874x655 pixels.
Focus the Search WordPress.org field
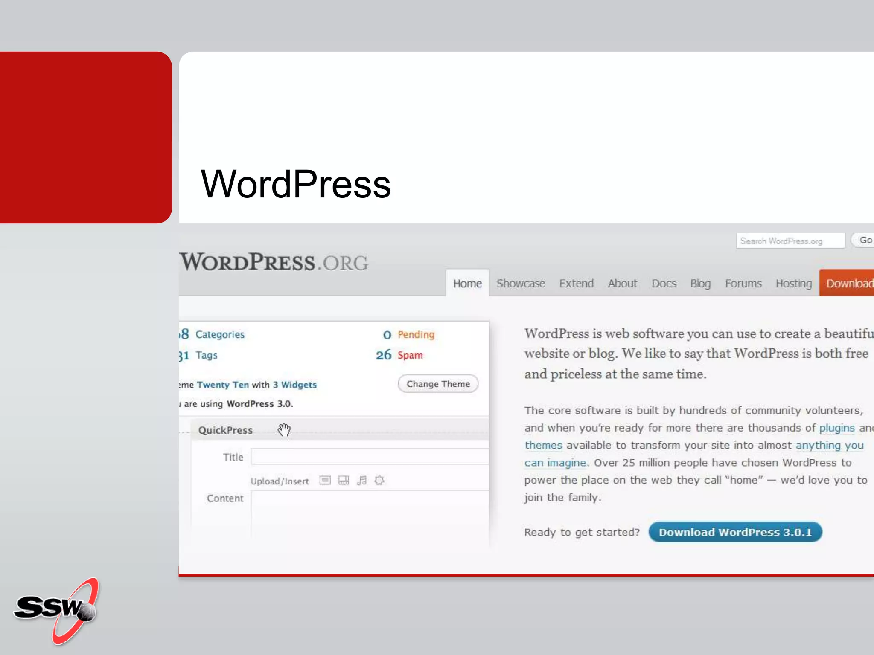tap(790, 241)
